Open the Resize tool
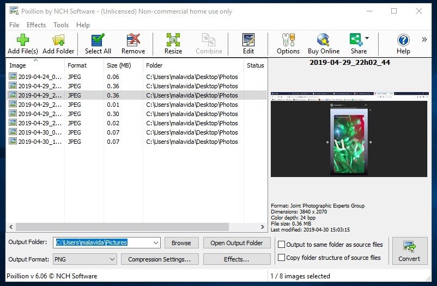The image size is (437, 286). pyautogui.click(x=173, y=44)
